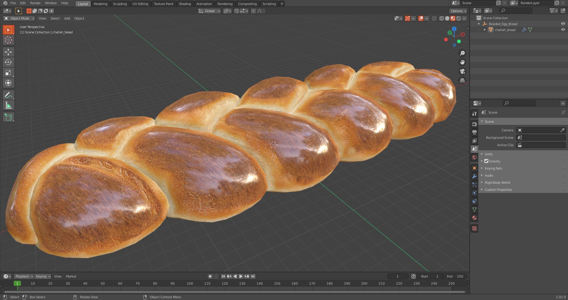568x300 pixels.
Task: Toggle the camera view icon
Action: [462, 71]
